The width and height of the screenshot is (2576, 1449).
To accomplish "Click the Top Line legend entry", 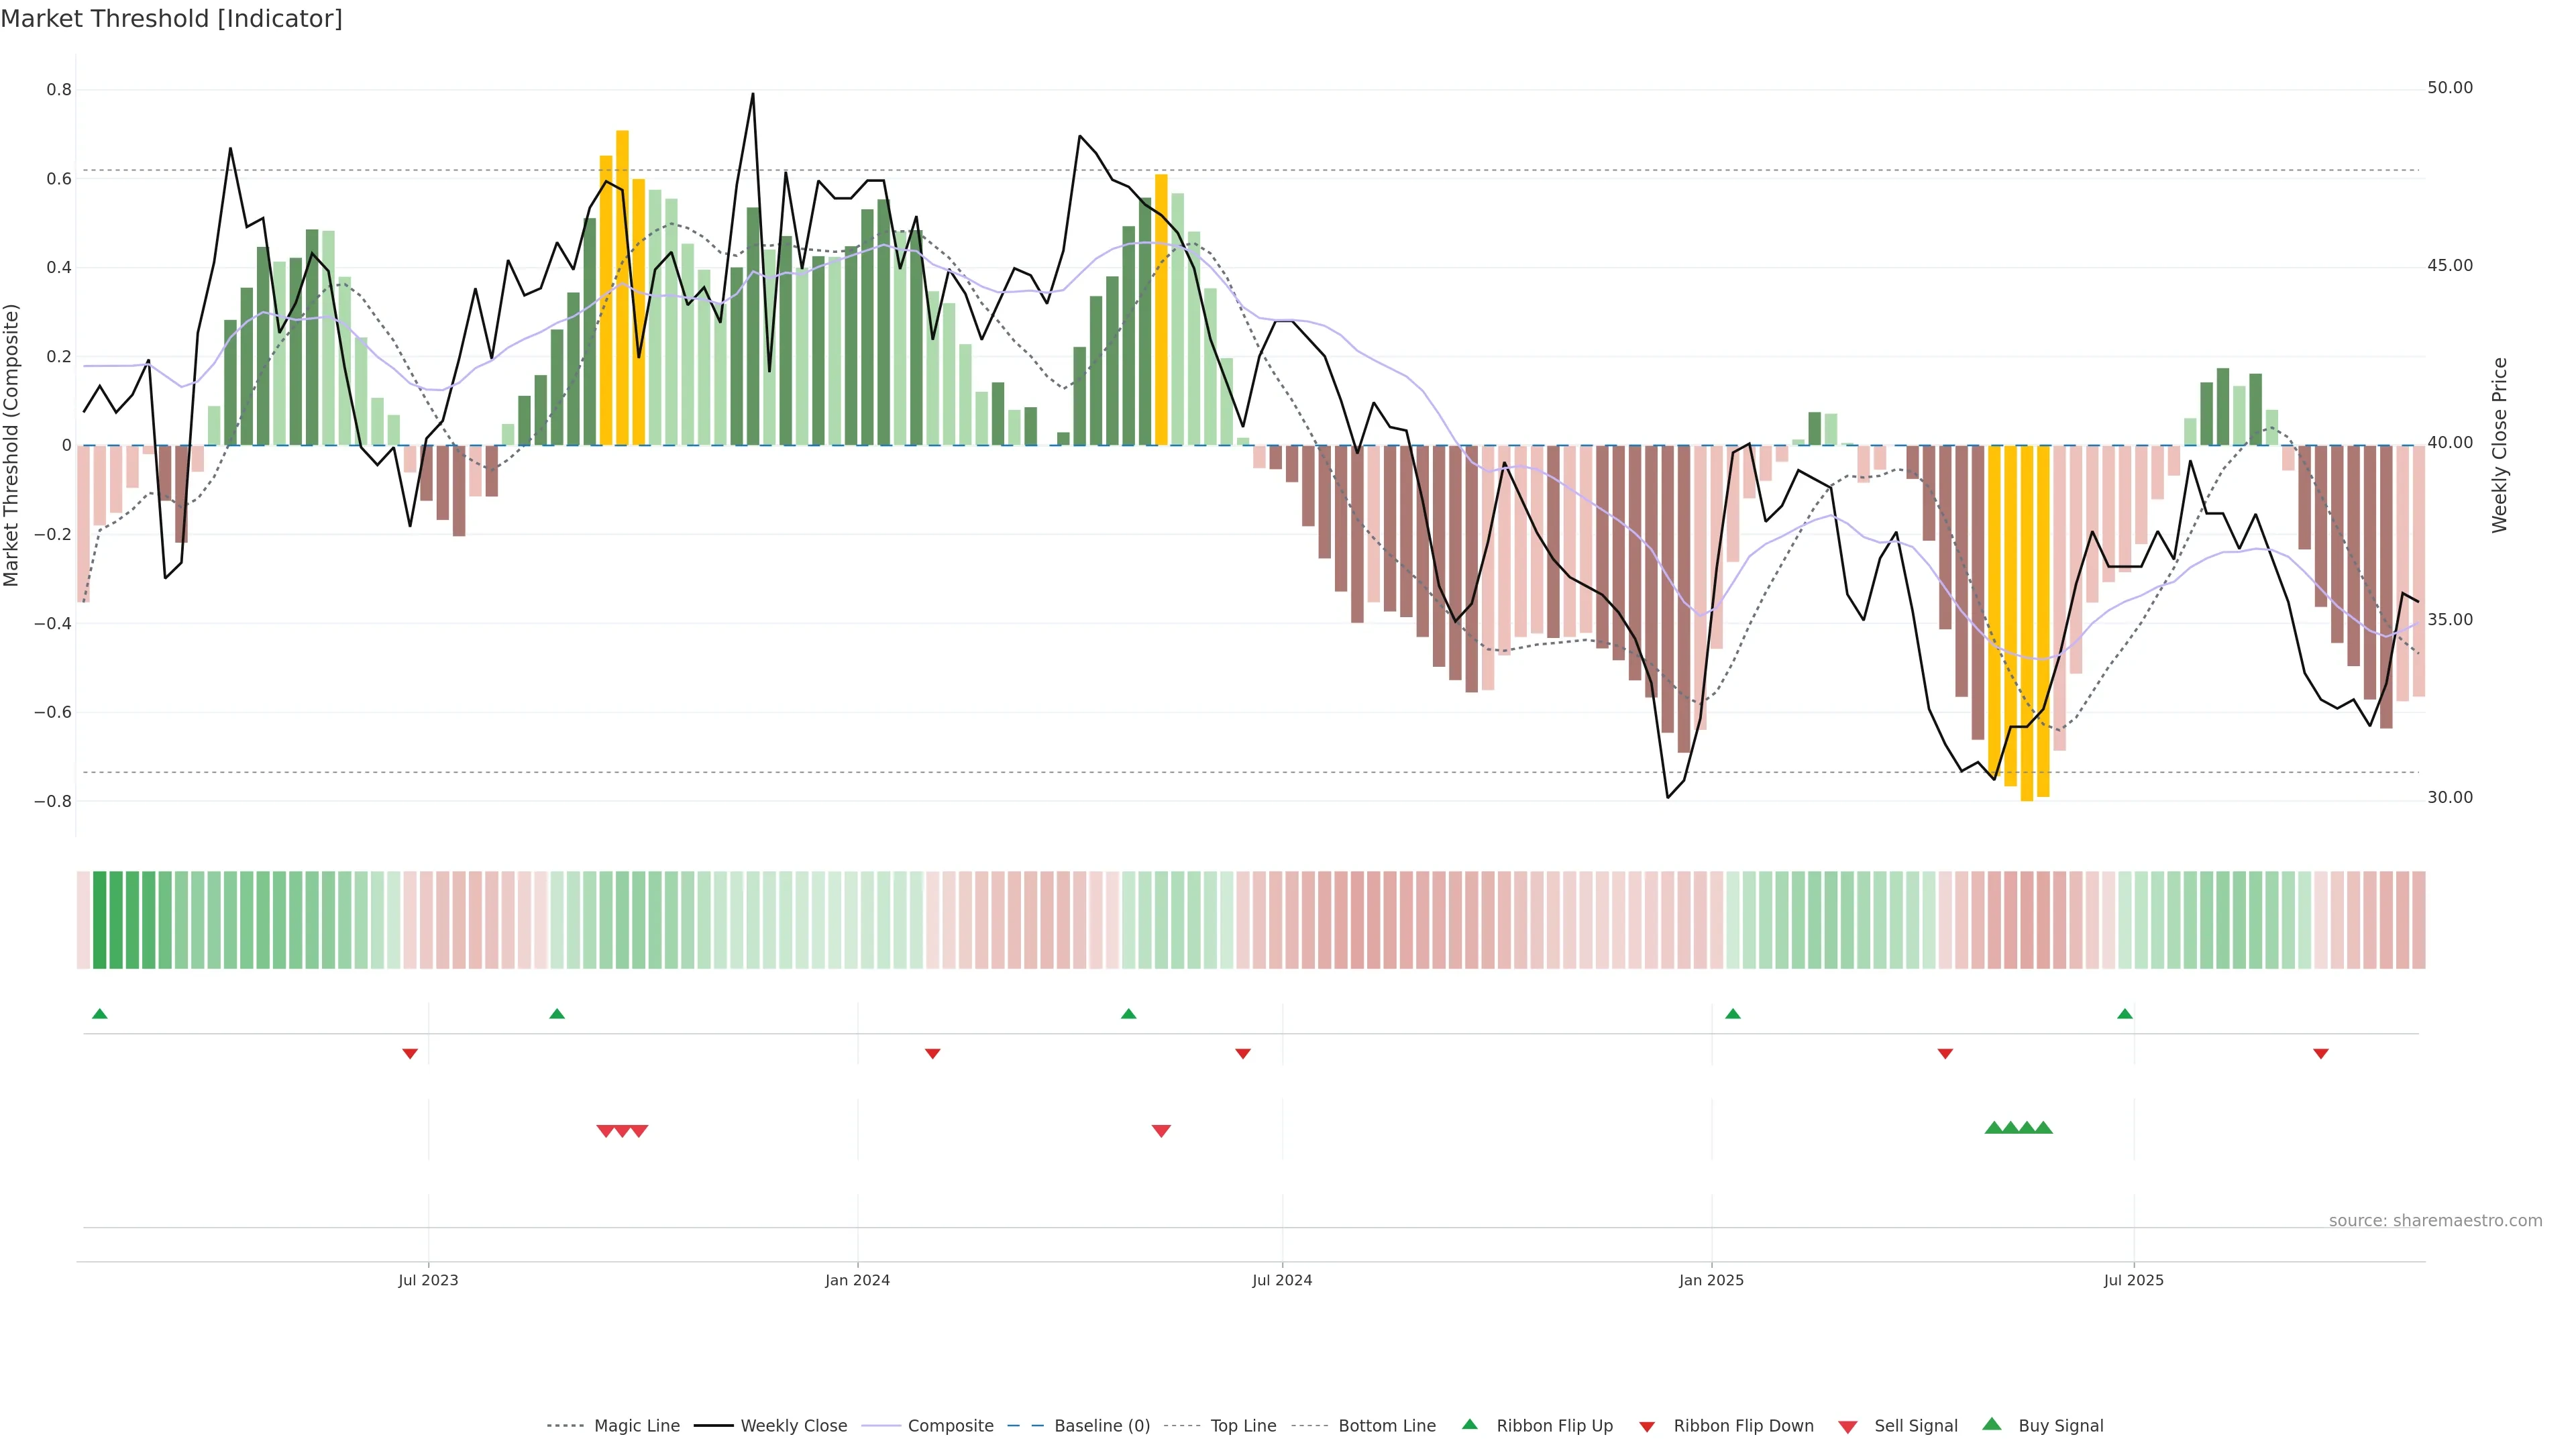I will tap(1243, 1426).
